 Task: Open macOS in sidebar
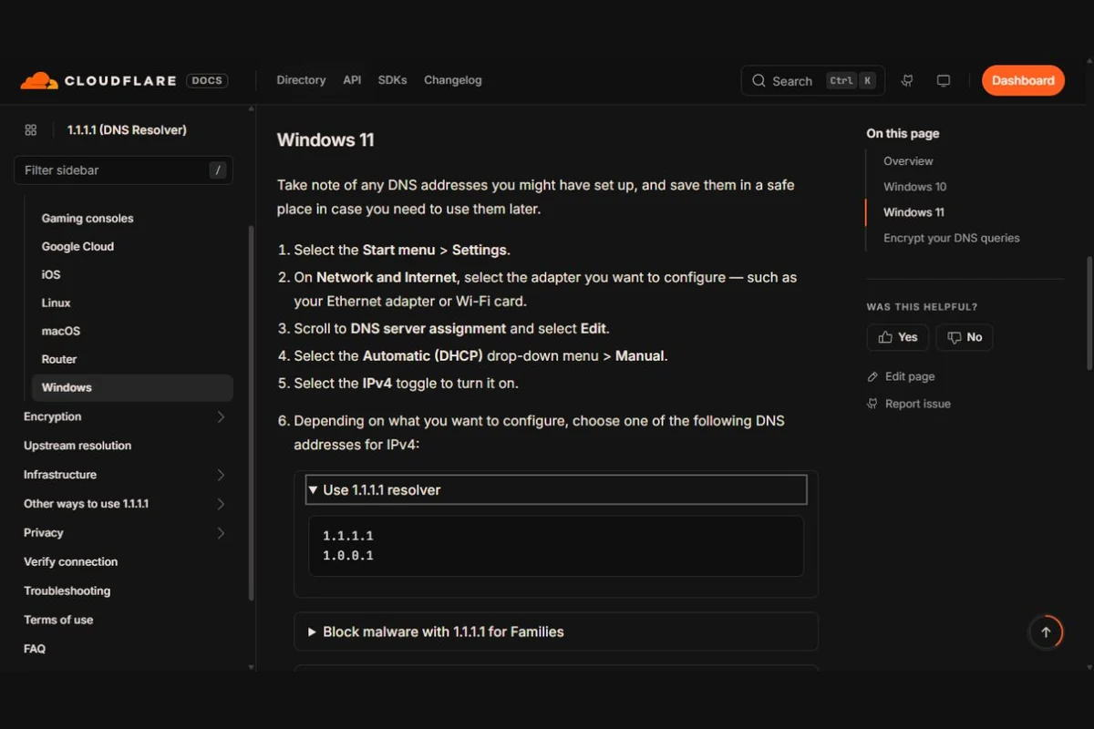[61, 331]
